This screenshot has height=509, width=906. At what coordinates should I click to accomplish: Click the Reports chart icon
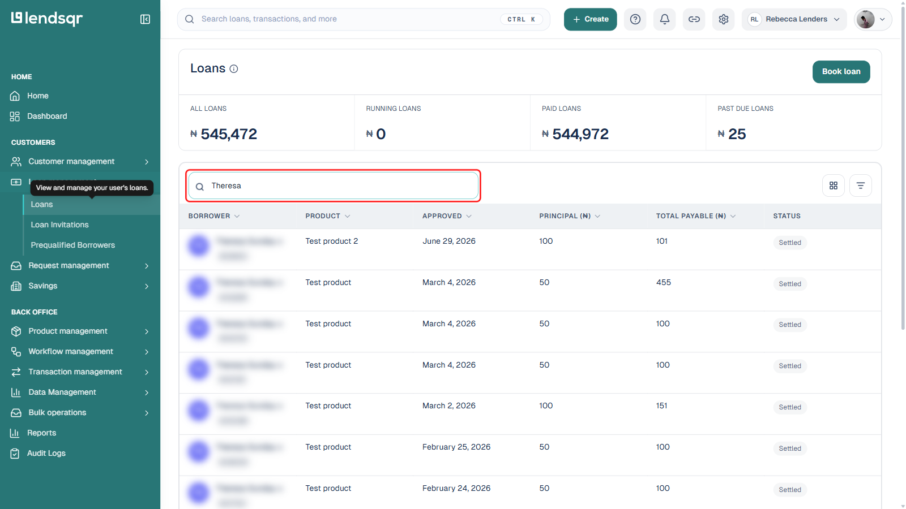coord(15,433)
